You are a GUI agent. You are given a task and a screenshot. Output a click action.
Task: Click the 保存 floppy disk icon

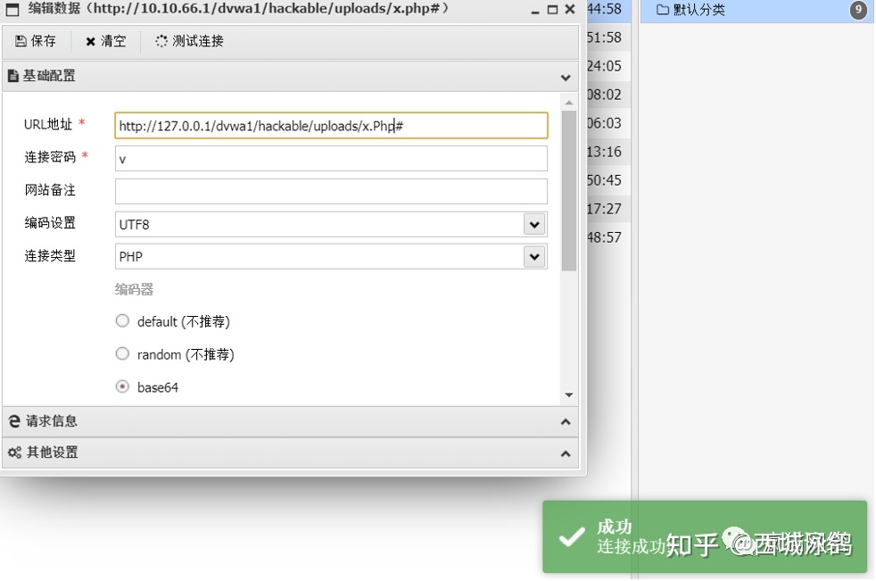pyautogui.click(x=21, y=41)
